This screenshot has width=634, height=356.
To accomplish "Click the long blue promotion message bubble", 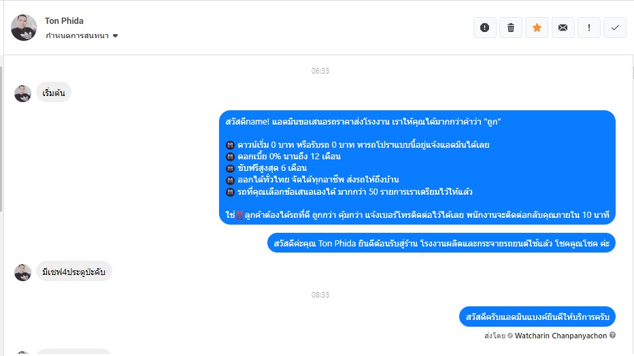I will pos(417,167).
